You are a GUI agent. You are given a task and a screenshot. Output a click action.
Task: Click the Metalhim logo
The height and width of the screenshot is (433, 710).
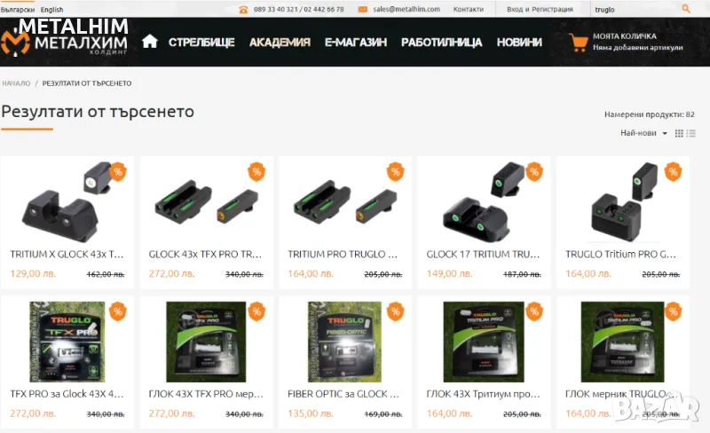point(64,37)
